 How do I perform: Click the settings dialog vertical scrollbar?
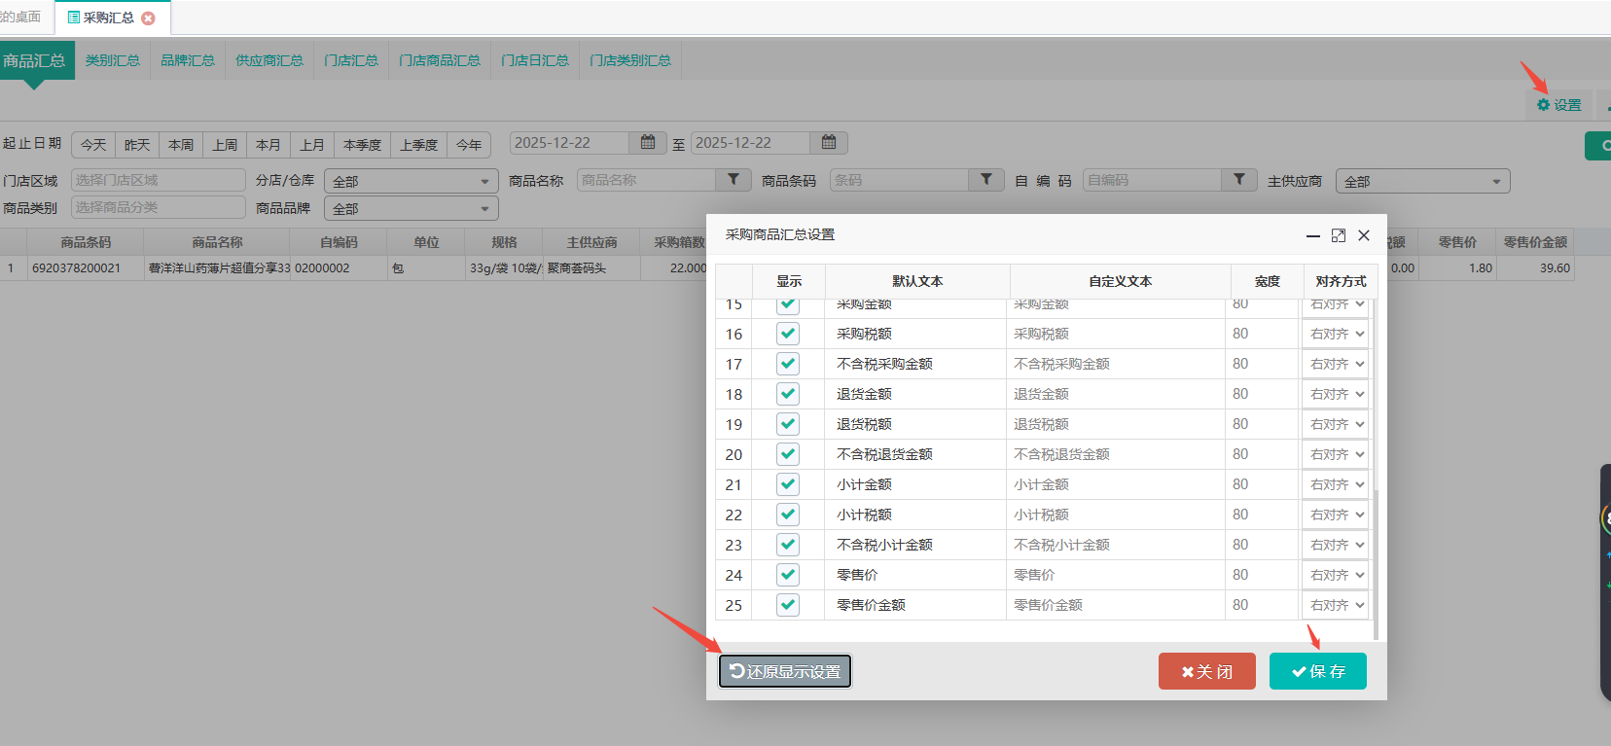point(1376,564)
